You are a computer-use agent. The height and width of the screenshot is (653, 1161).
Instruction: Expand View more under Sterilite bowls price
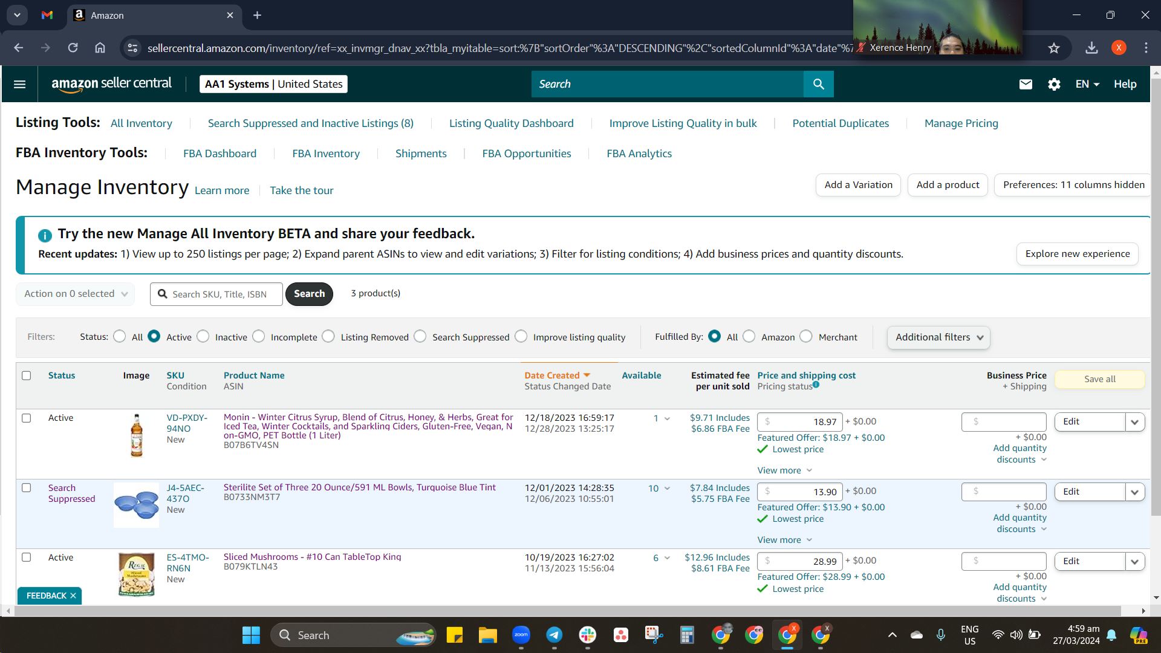pos(785,540)
